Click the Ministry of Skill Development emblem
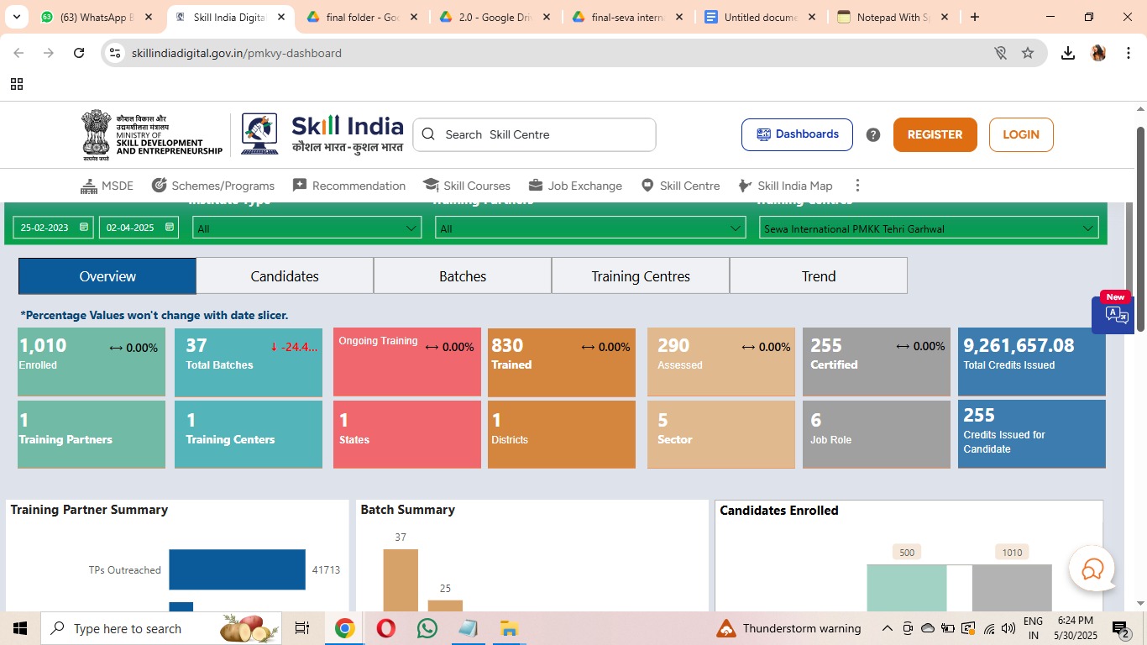The height and width of the screenshot is (645, 1147). point(152,134)
